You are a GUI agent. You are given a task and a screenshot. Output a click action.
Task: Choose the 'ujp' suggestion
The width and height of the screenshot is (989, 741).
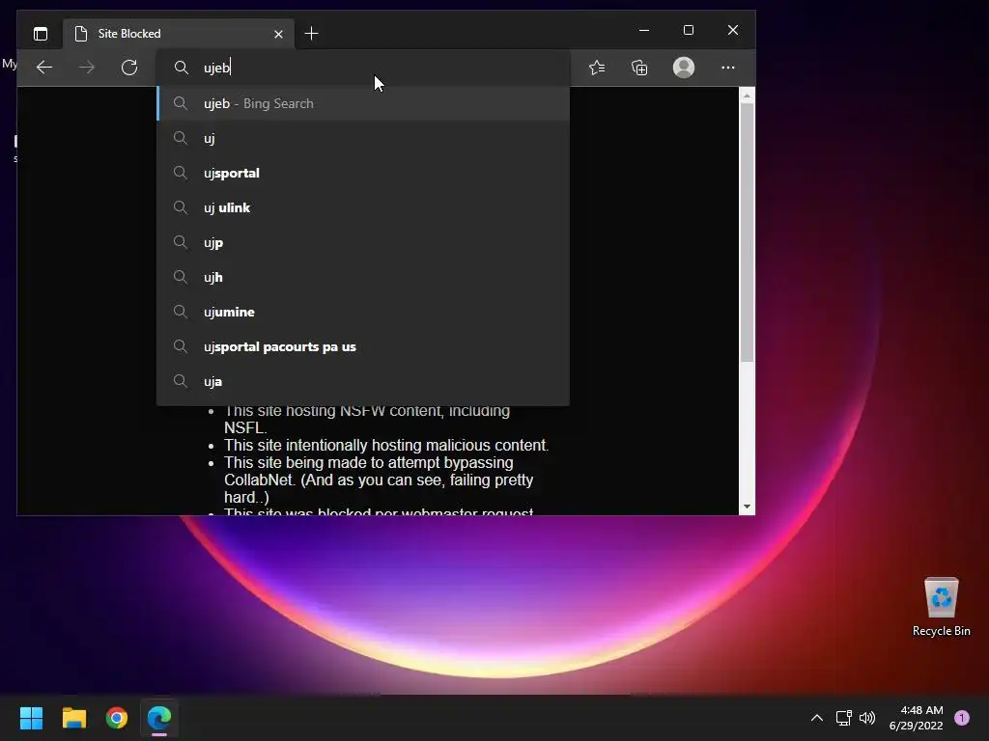[x=363, y=242]
